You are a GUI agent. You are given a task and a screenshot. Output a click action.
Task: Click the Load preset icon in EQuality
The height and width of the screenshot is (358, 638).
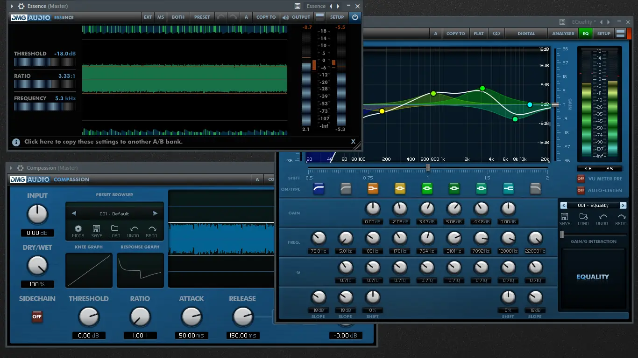583,219
